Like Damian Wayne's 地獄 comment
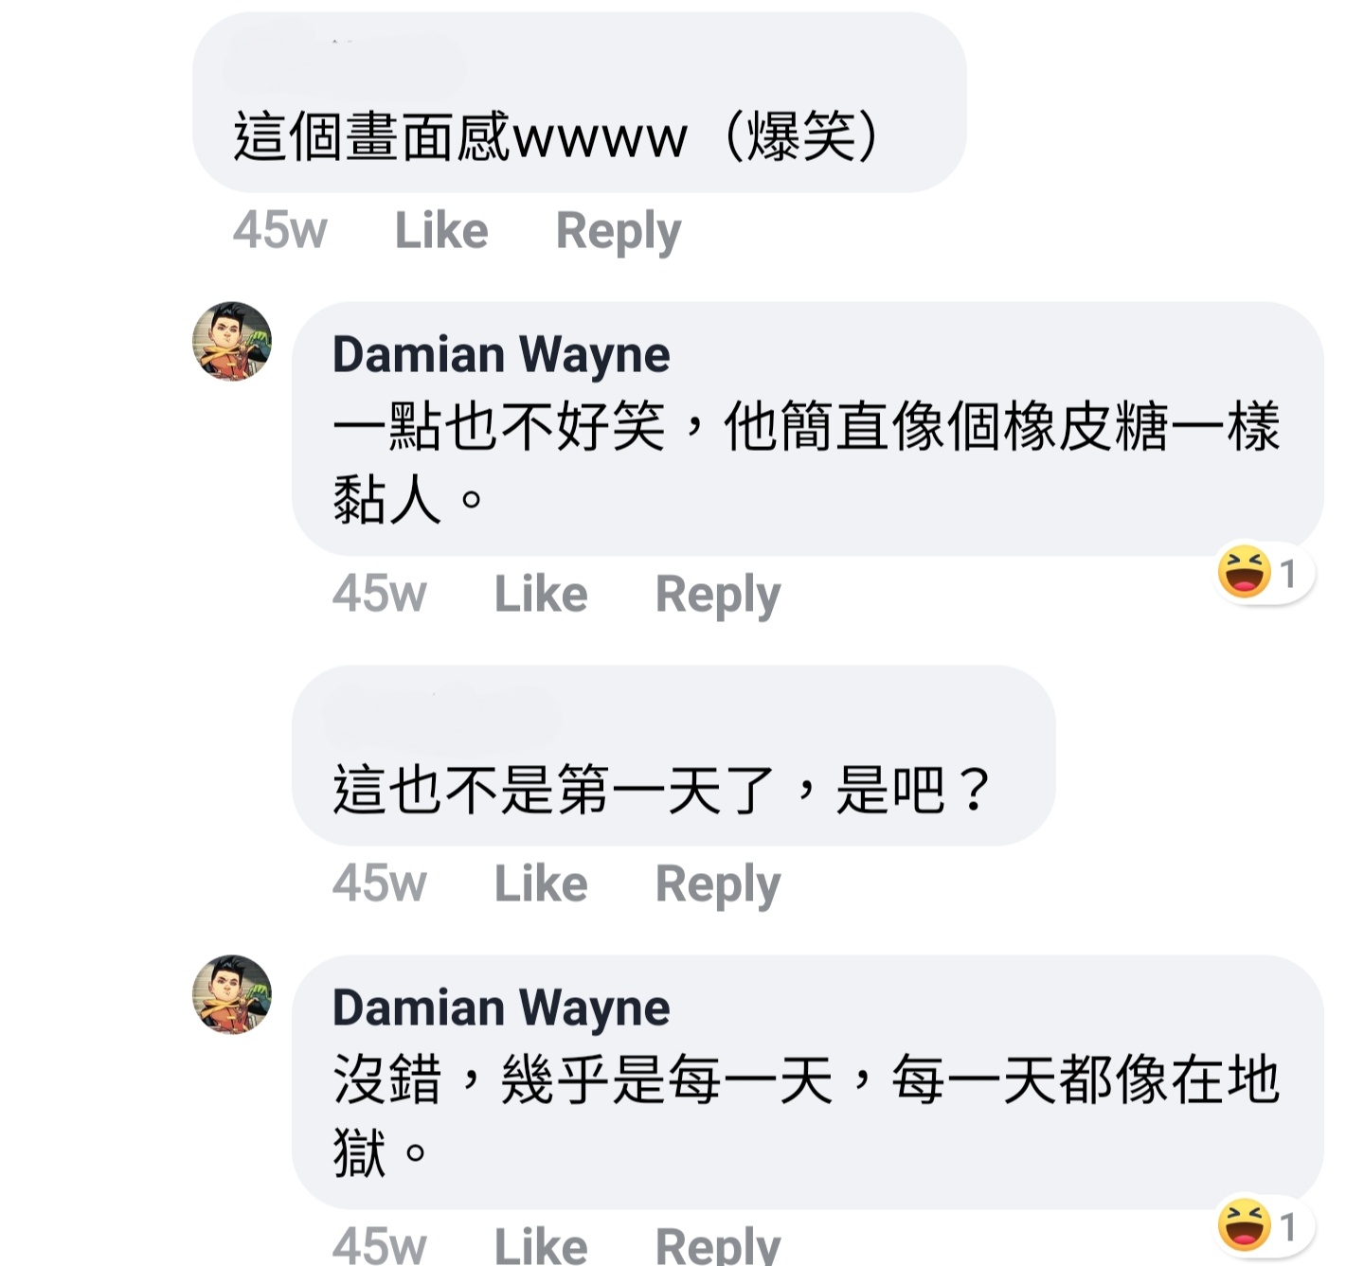 coord(541,1243)
